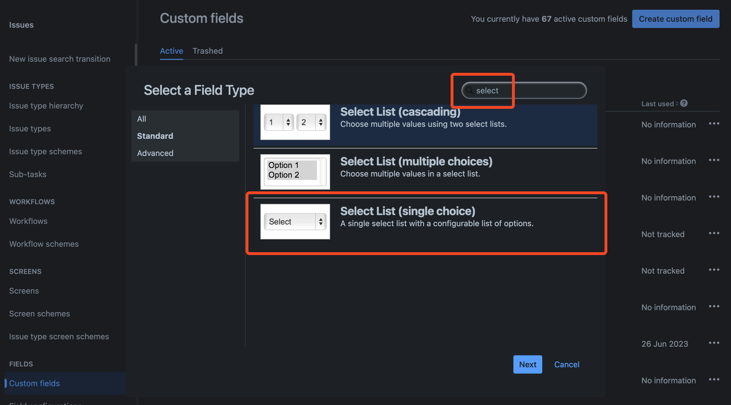Open Issue type schemes page
Viewport: 731px width, 405px height.
45,151
